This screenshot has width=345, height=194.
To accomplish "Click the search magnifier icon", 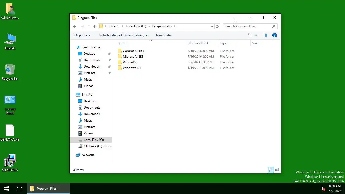I will point(274,26).
